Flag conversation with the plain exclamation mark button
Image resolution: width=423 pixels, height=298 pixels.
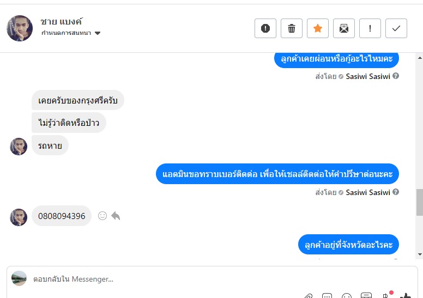click(x=370, y=28)
